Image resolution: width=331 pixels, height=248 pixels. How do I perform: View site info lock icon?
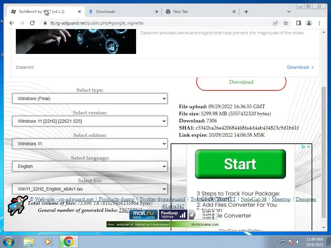[x=45, y=23]
